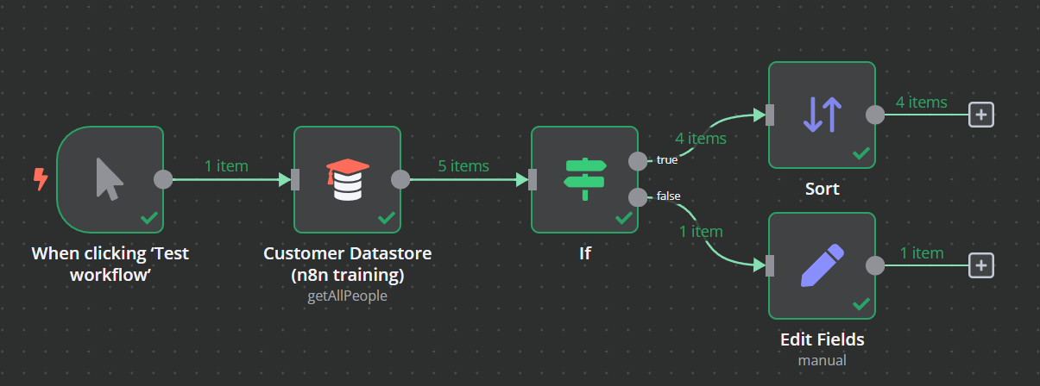Click the Sort node's green success checkmark

[x=860, y=153]
